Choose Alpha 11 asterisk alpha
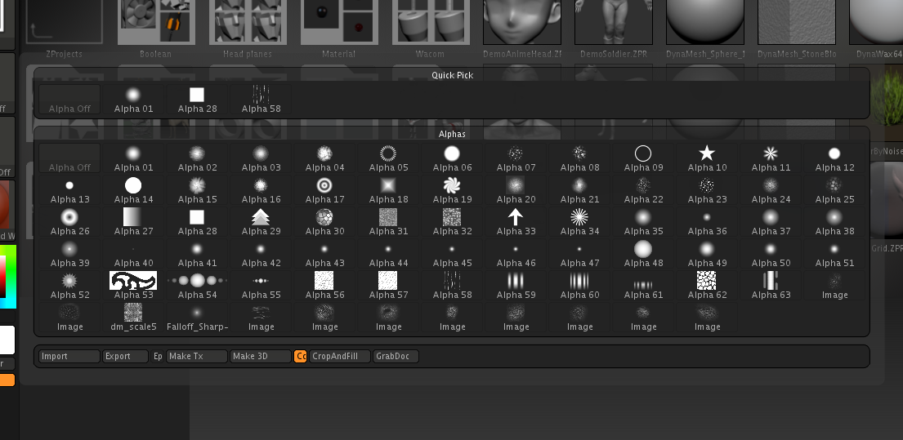The height and width of the screenshot is (440, 903). click(x=771, y=158)
